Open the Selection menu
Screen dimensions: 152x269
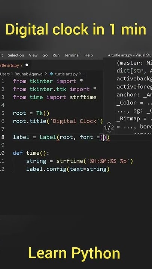click(16, 55)
